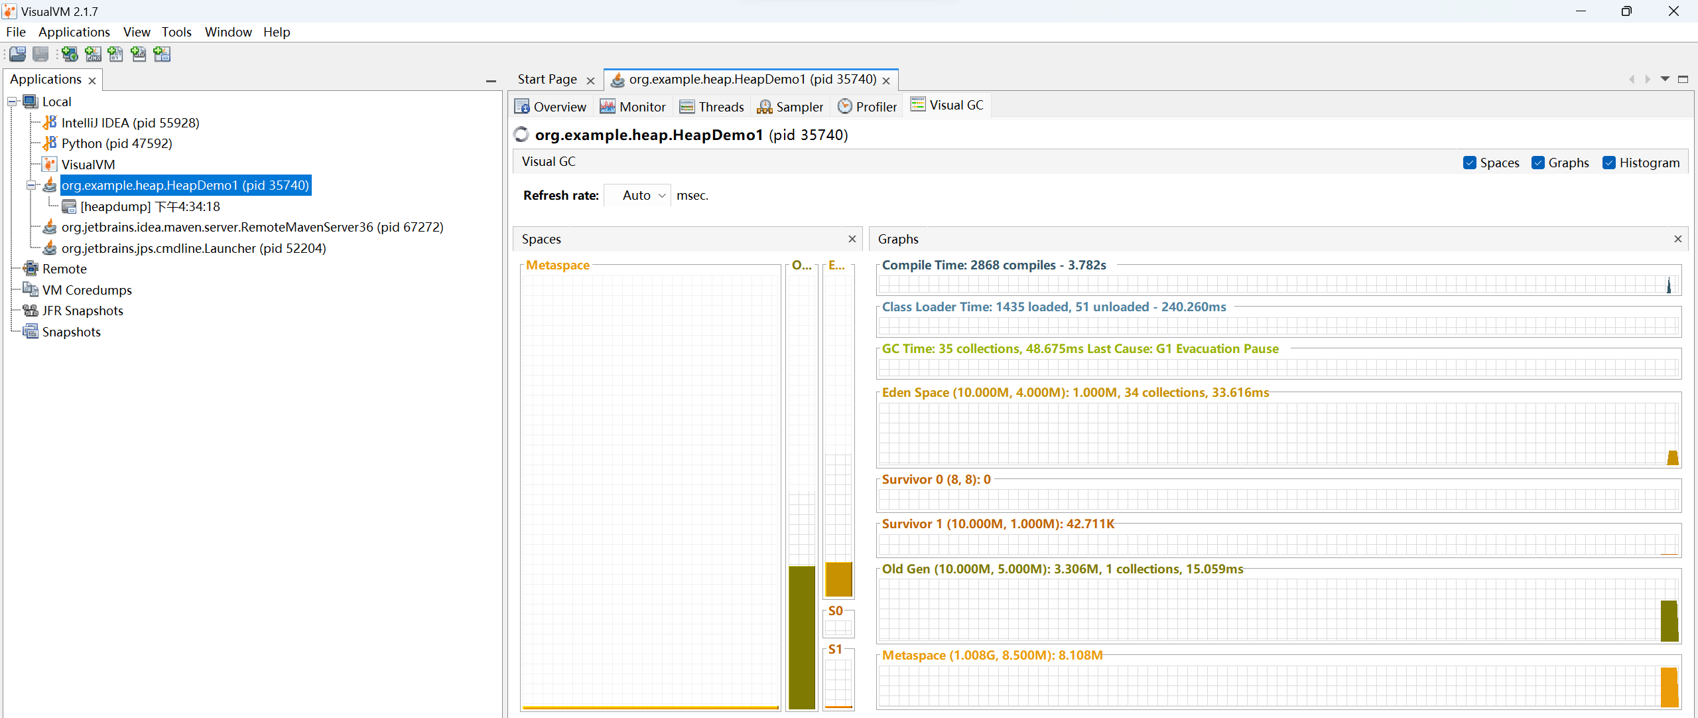Disable the Histogram checkbox
The width and height of the screenshot is (1698, 718).
tap(1609, 163)
